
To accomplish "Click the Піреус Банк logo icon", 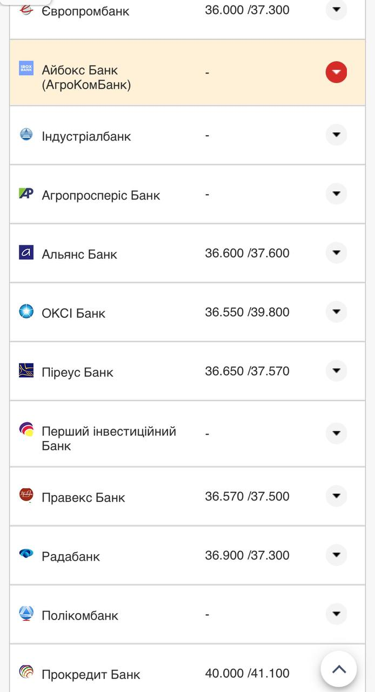I will point(26,370).
